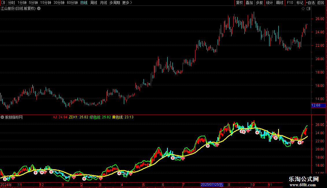Click the 江山股份(日线.前复权) title

18,9
